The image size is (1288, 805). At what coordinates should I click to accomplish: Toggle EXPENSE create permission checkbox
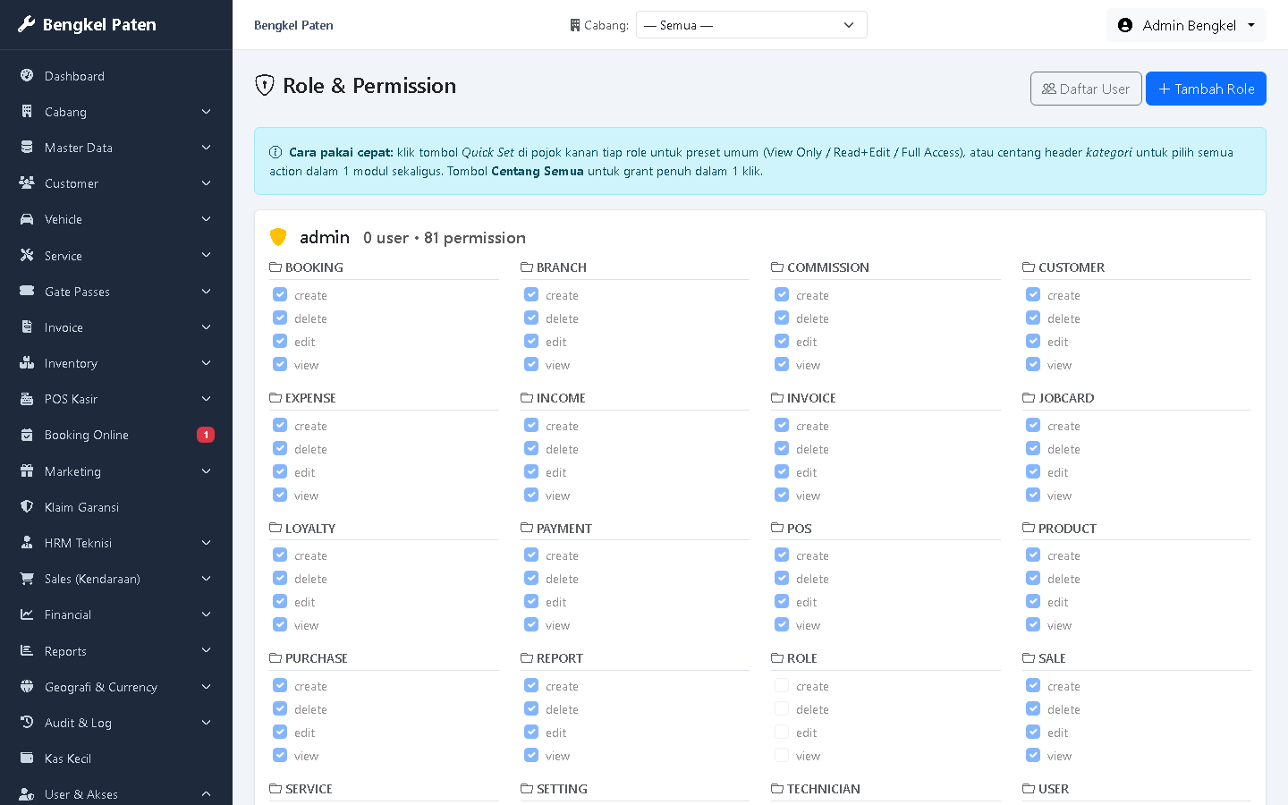tap(280, 425)
